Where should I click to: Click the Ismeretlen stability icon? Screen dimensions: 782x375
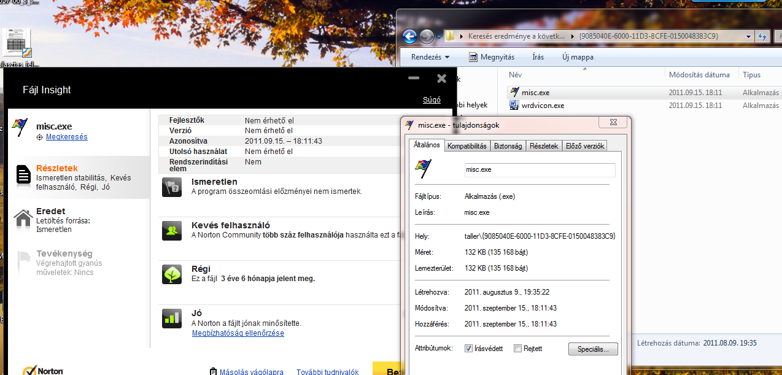(x=172, y=187)
